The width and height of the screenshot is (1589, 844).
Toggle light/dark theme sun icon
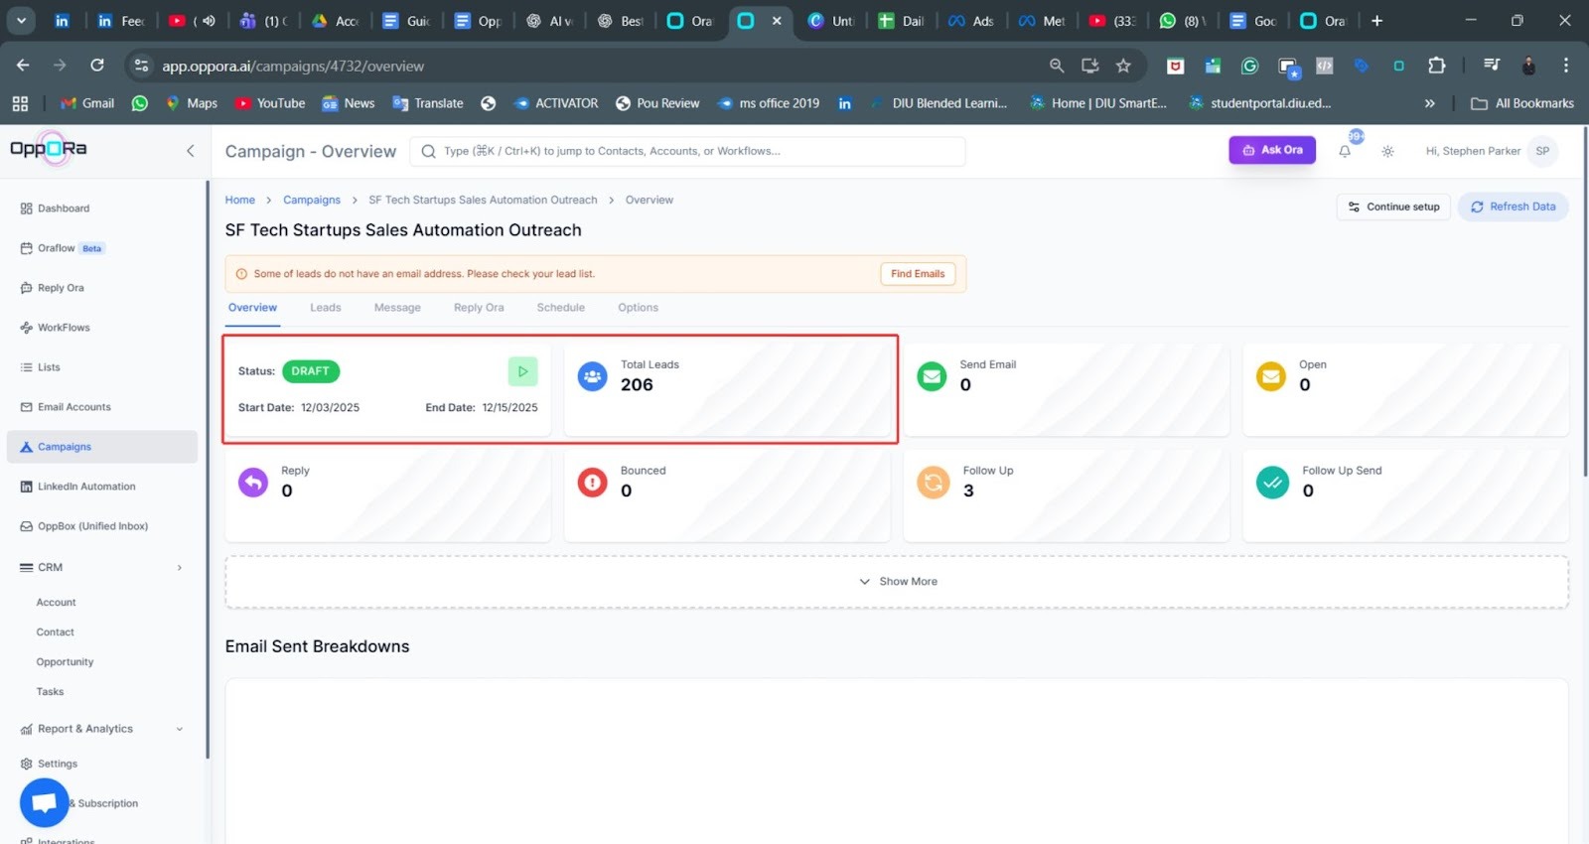pyautogui.click(x=1387, y=152)
